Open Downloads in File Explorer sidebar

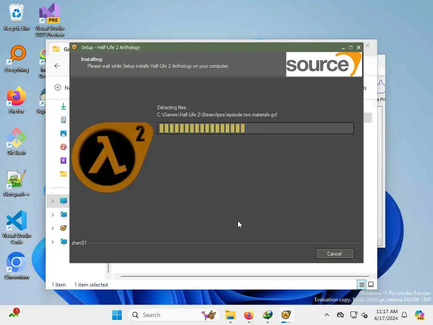[63, 106]
